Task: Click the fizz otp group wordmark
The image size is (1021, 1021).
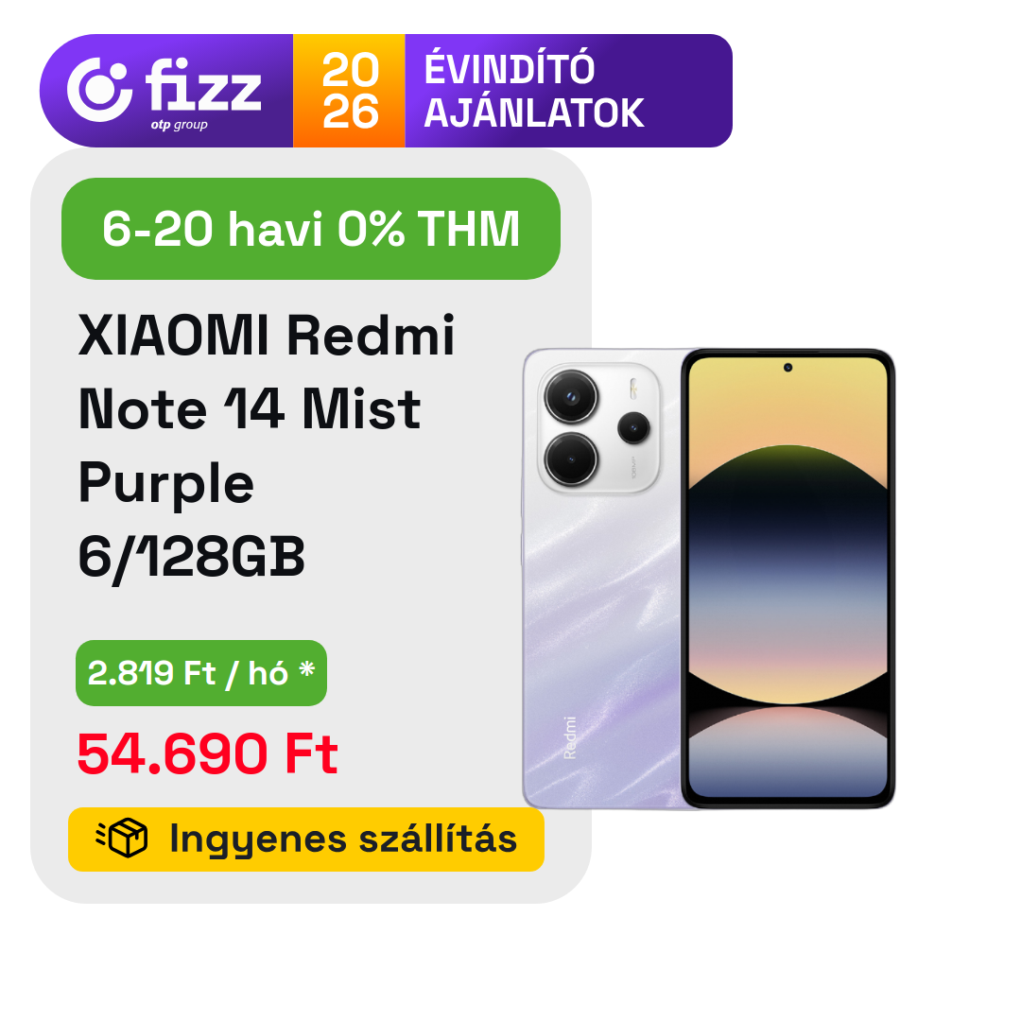Action: point(203,93)
